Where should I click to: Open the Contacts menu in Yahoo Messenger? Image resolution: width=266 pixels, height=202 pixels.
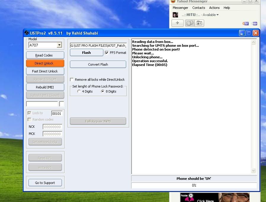199,8
